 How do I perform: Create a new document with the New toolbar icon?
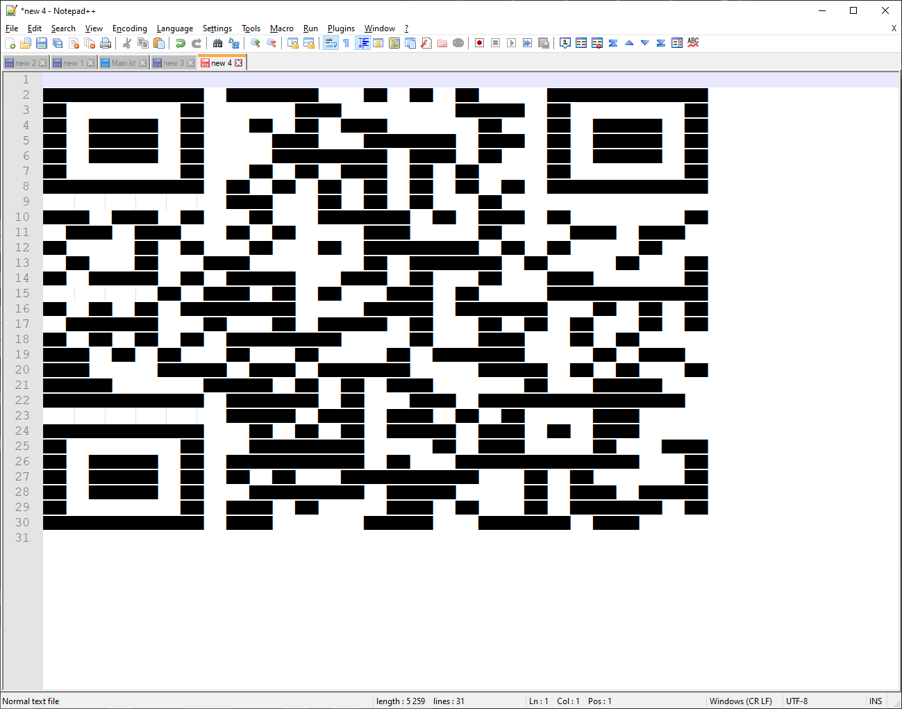point(10,43)
